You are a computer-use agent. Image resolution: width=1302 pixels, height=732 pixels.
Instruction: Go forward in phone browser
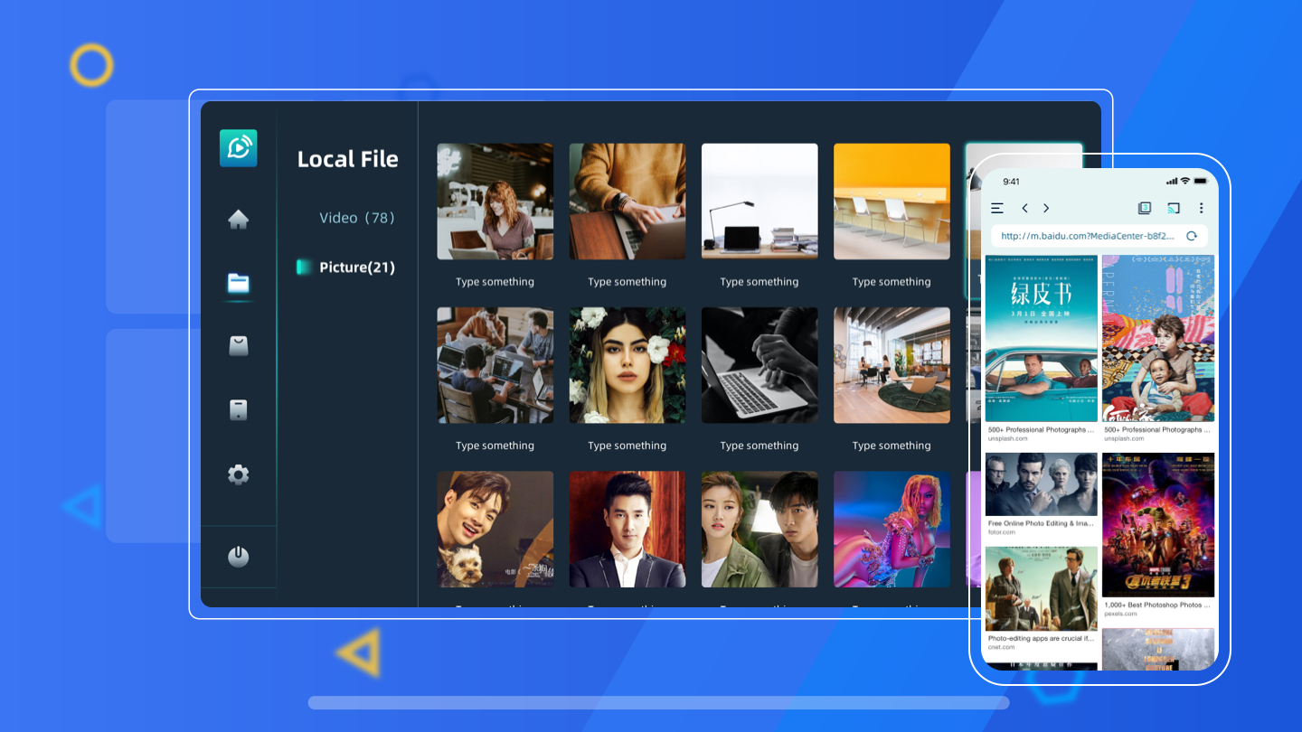tap(1046, 208)
